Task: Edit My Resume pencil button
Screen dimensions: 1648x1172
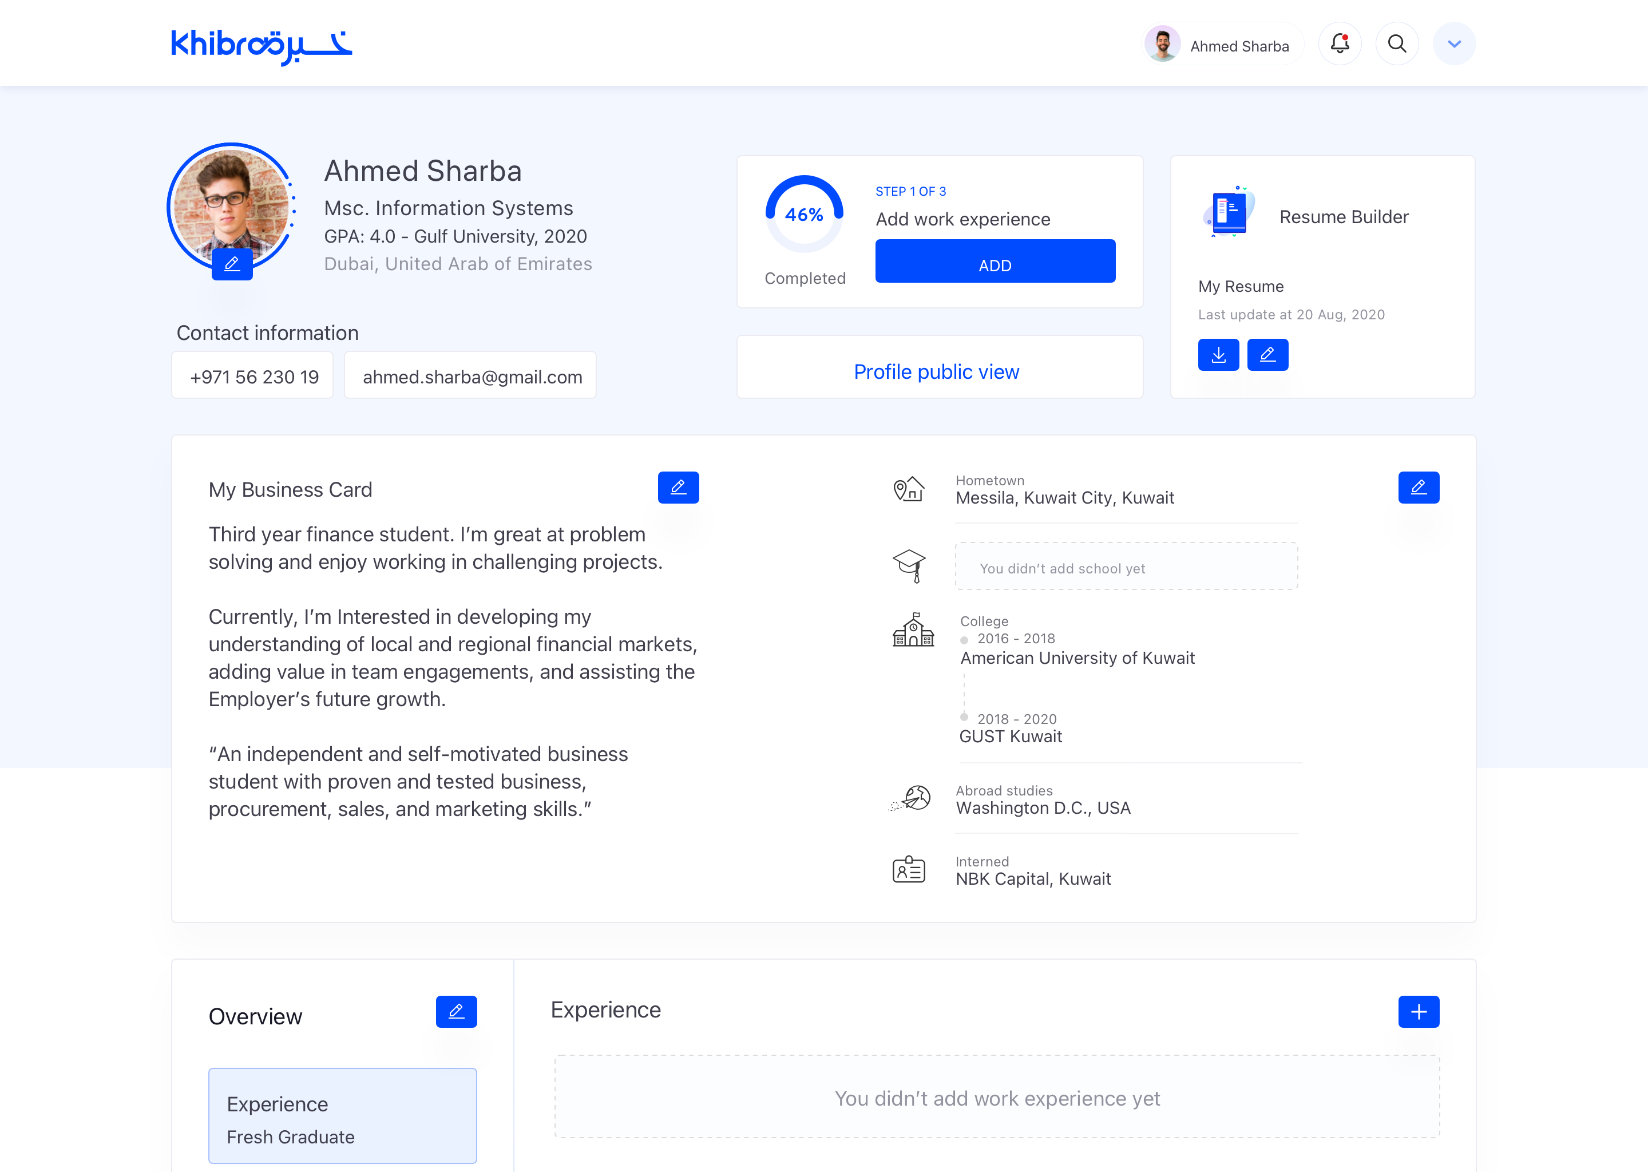Action: tap(1267, 355)
